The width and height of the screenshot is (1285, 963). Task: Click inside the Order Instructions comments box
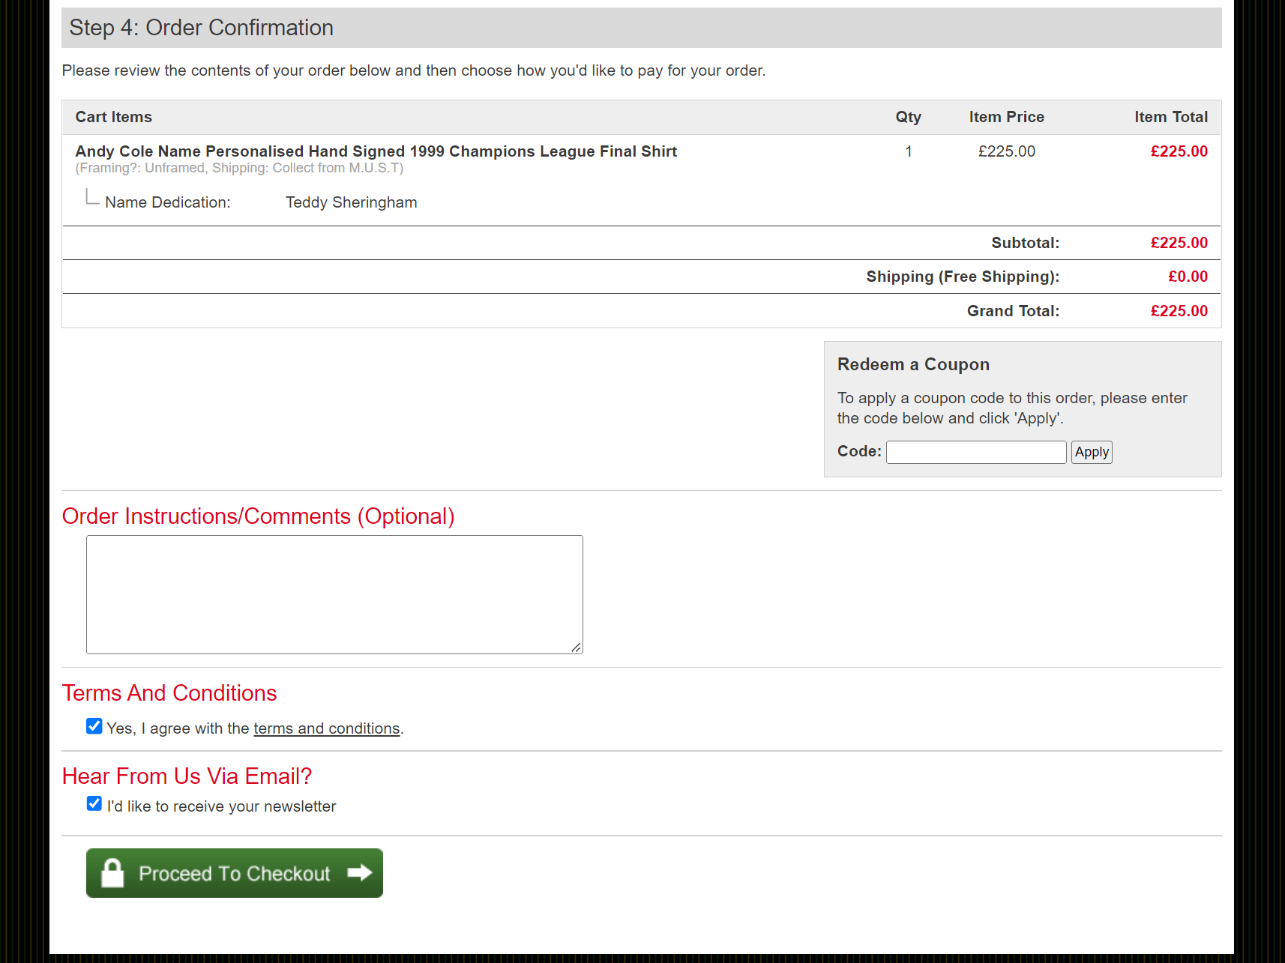[334, 594]
